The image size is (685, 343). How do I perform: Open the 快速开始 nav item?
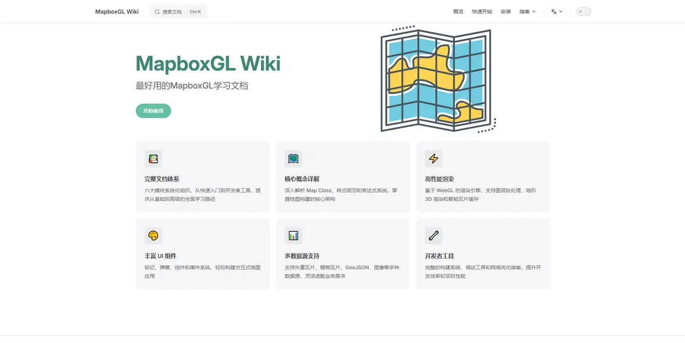(x=482, y=11)
